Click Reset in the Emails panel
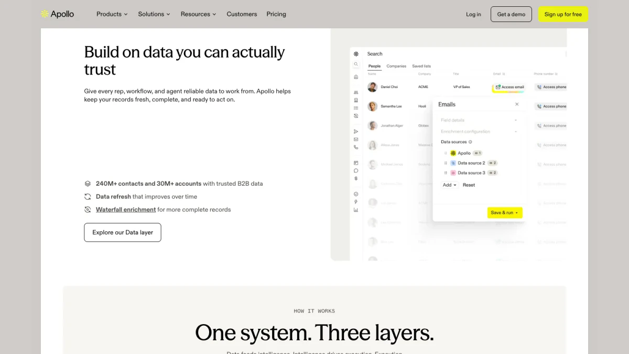The height and width of the screenshot is (354, 629). coord(469,185)
